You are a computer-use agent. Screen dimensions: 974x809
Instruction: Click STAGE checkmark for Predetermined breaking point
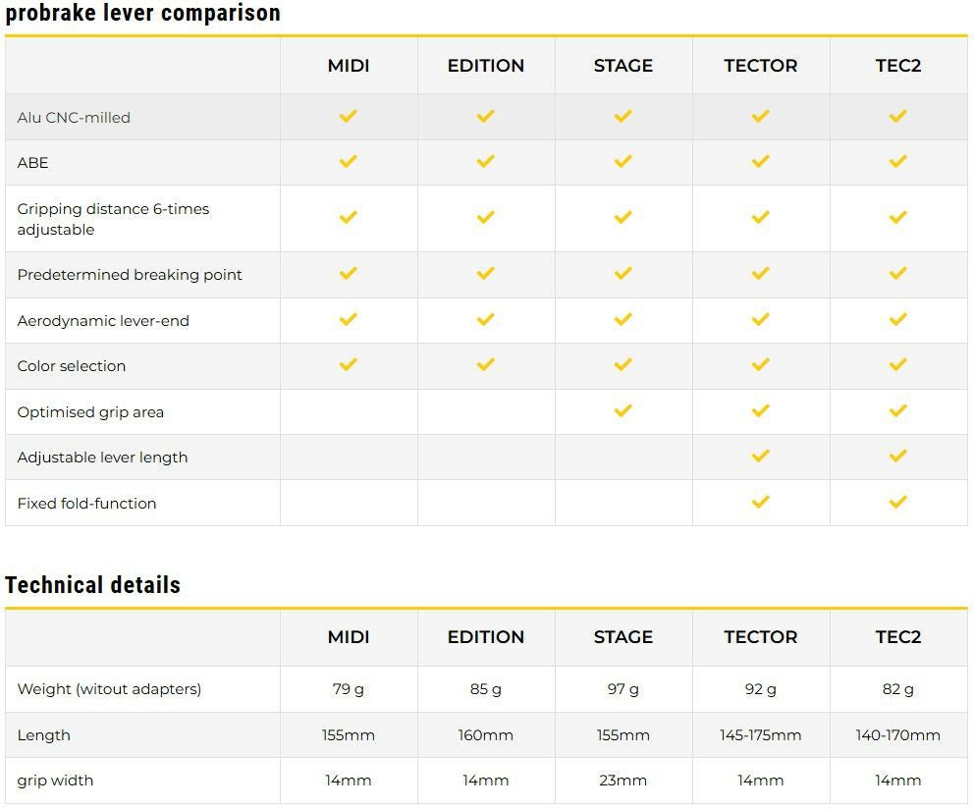[x=622, y=274]
